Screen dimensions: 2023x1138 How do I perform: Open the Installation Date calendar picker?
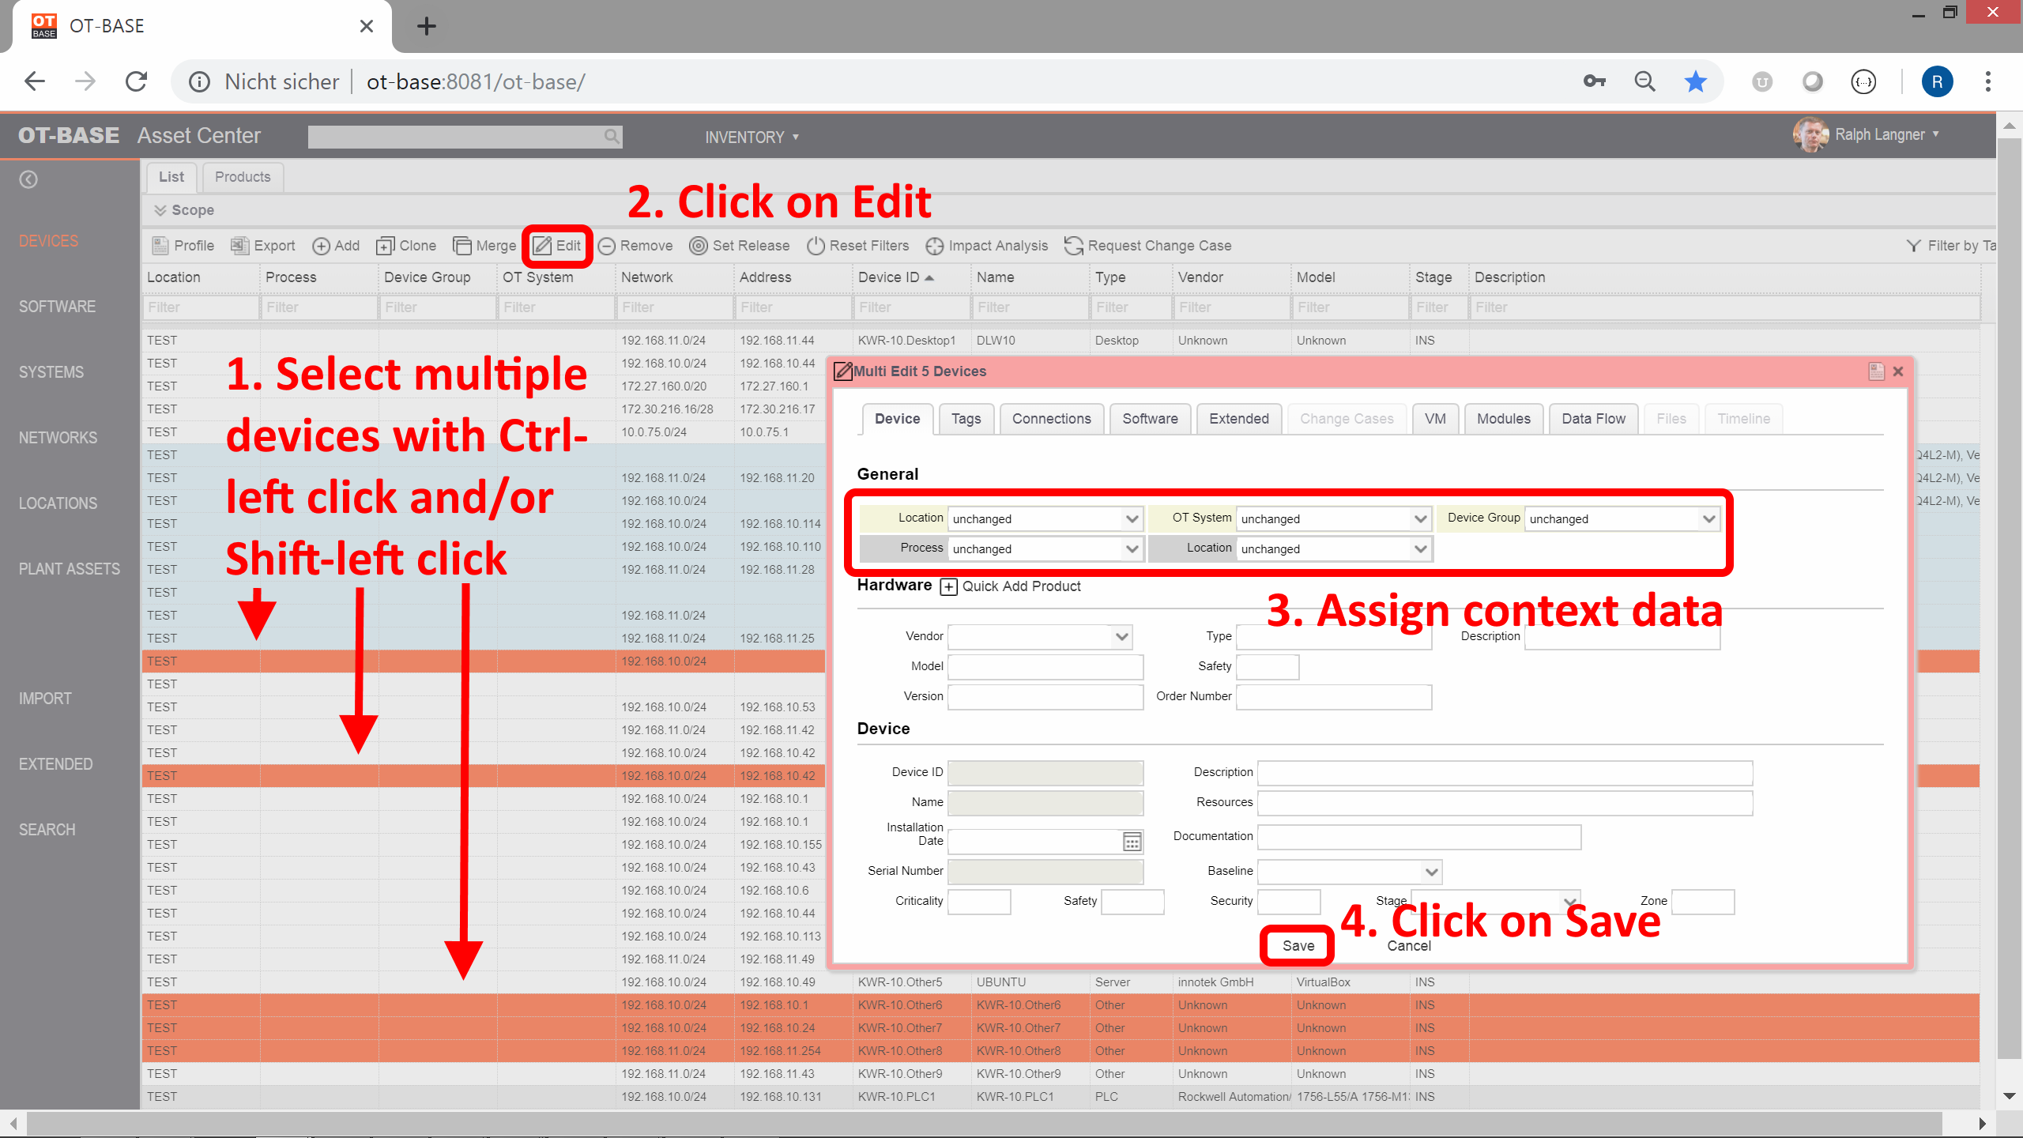click(x=1132, y=842)
